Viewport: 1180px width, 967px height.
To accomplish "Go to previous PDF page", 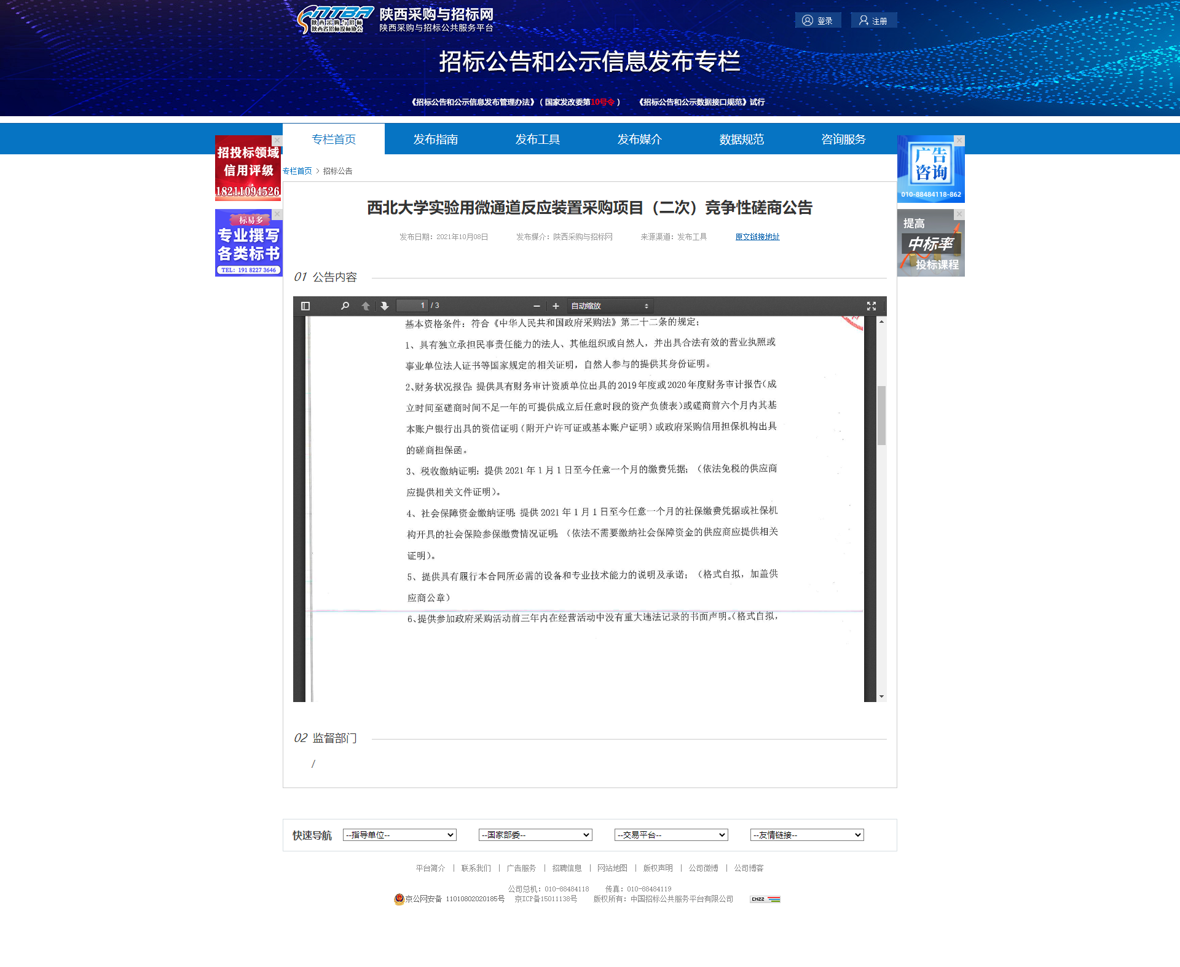I will [x=366, y=306].
